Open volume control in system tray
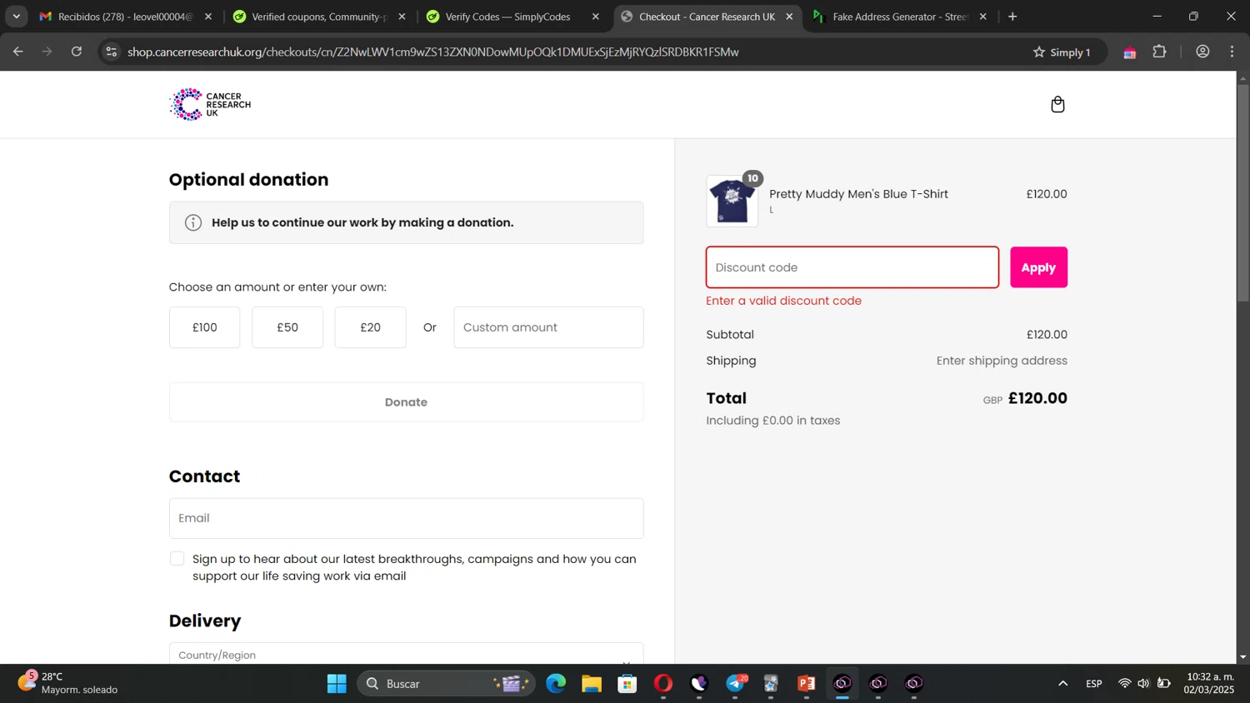 (x=1143, y=684)
